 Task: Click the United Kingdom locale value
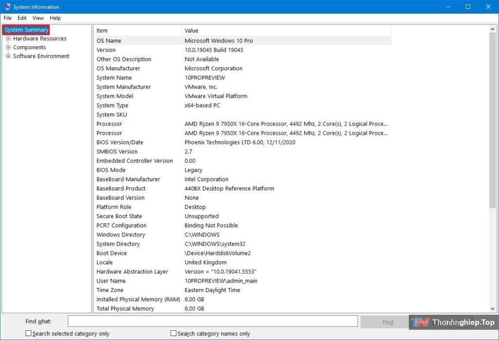(206, 262)
